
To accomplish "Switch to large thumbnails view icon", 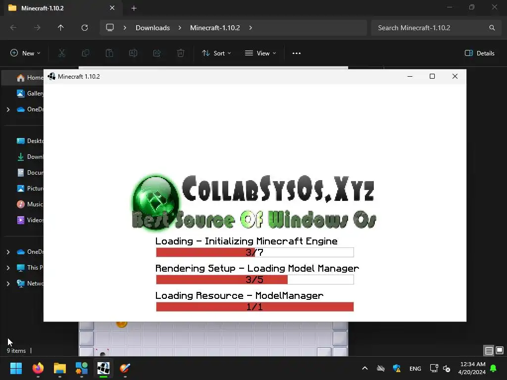I will [500, 350].
